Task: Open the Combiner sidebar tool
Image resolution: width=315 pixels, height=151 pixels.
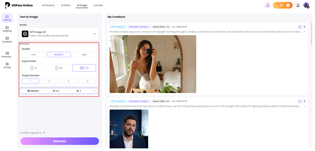Action: pyautogui.click(x=7, y=40)
